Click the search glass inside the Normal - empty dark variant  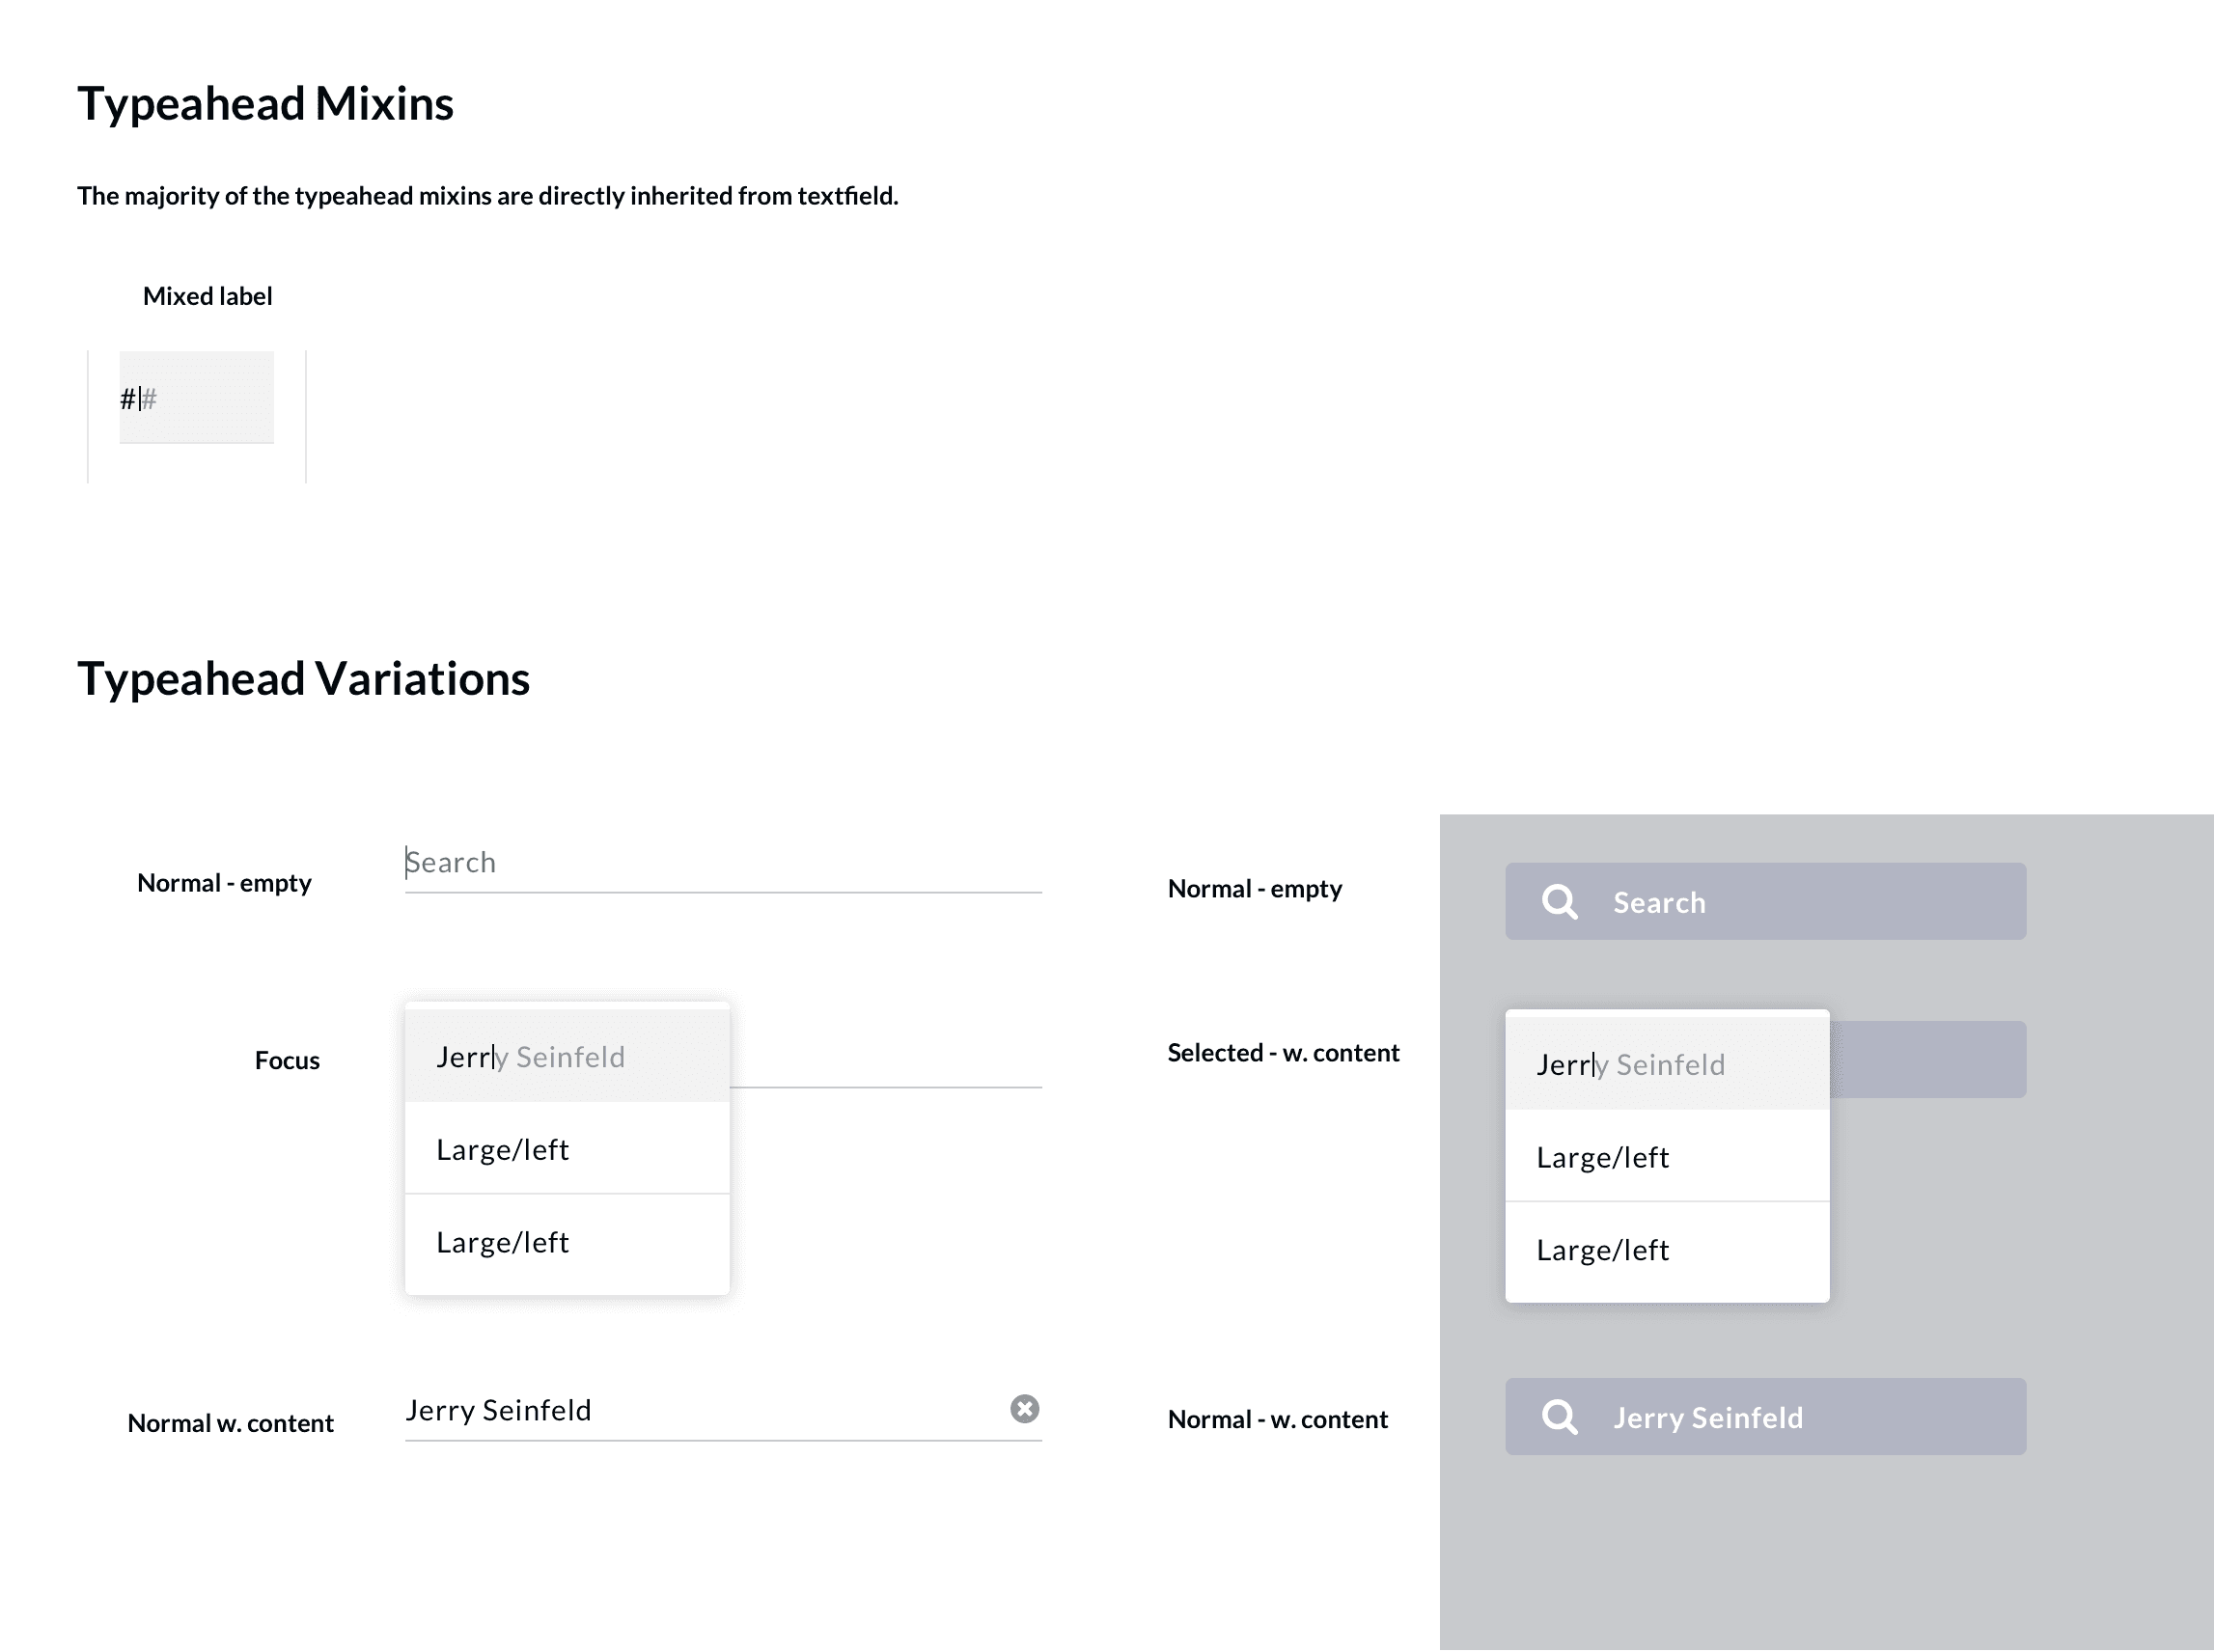1558,901
